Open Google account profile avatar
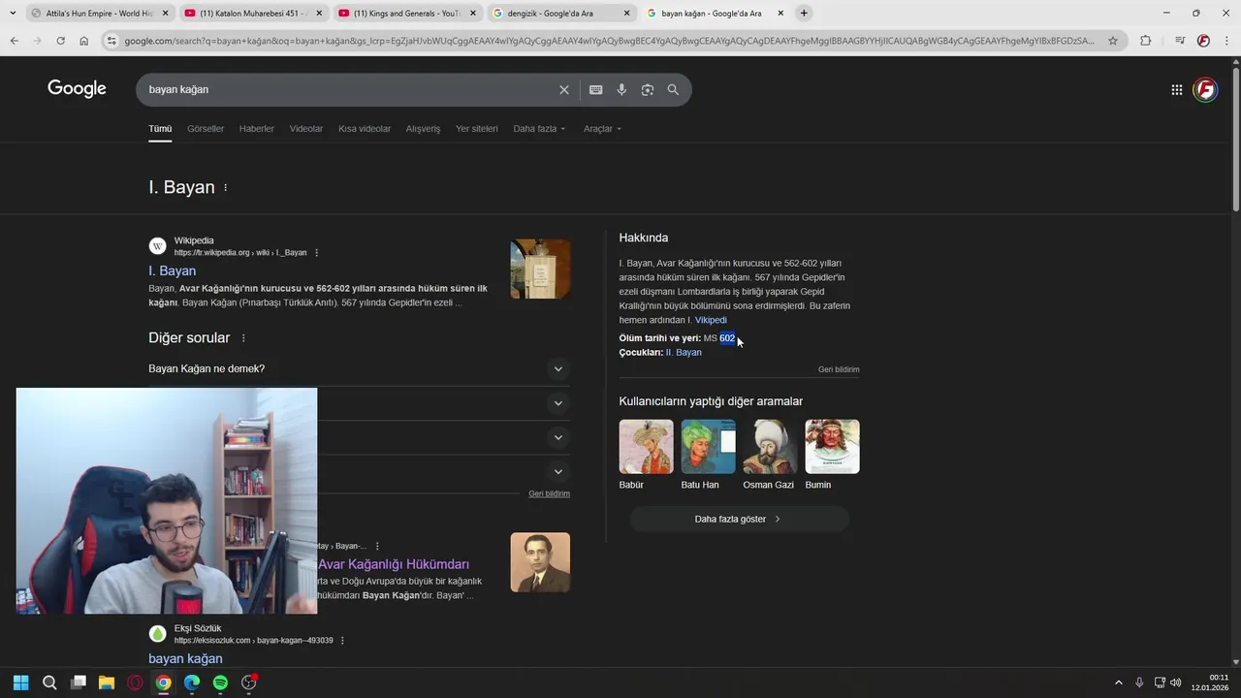1241x698 pixels. click(1205, 89)
